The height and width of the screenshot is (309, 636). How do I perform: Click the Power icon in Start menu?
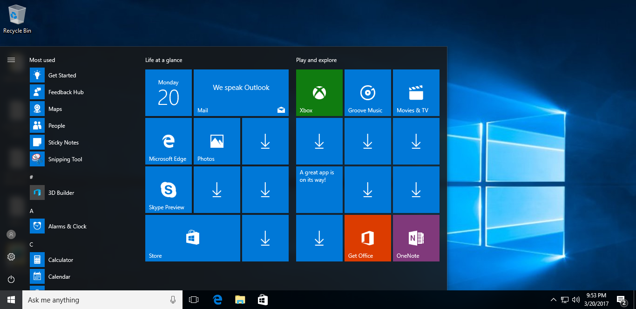click(11, 279)
